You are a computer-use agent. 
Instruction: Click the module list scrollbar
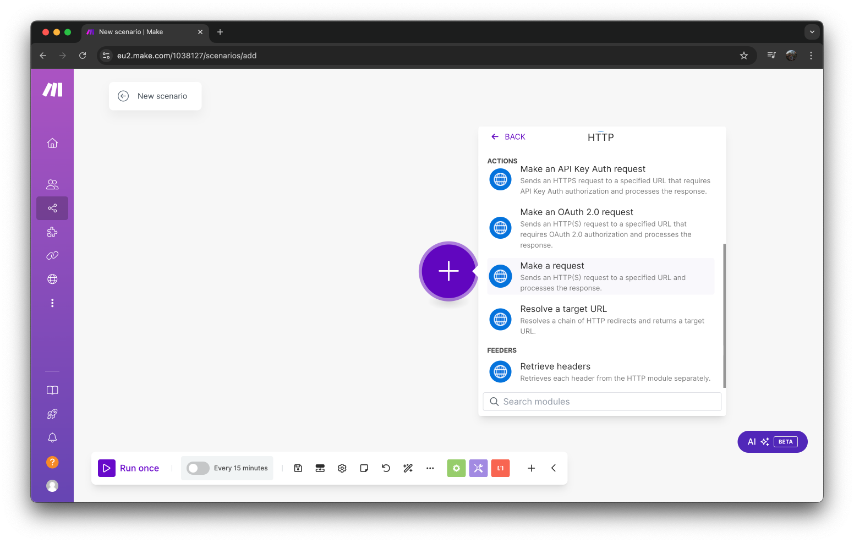pyautogui.click(x=724, y=316)
